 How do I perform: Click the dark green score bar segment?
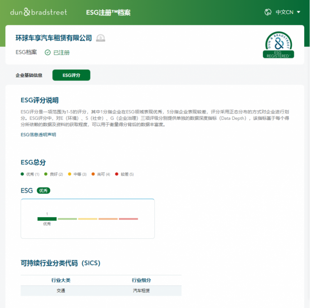[x=47, y=219]
